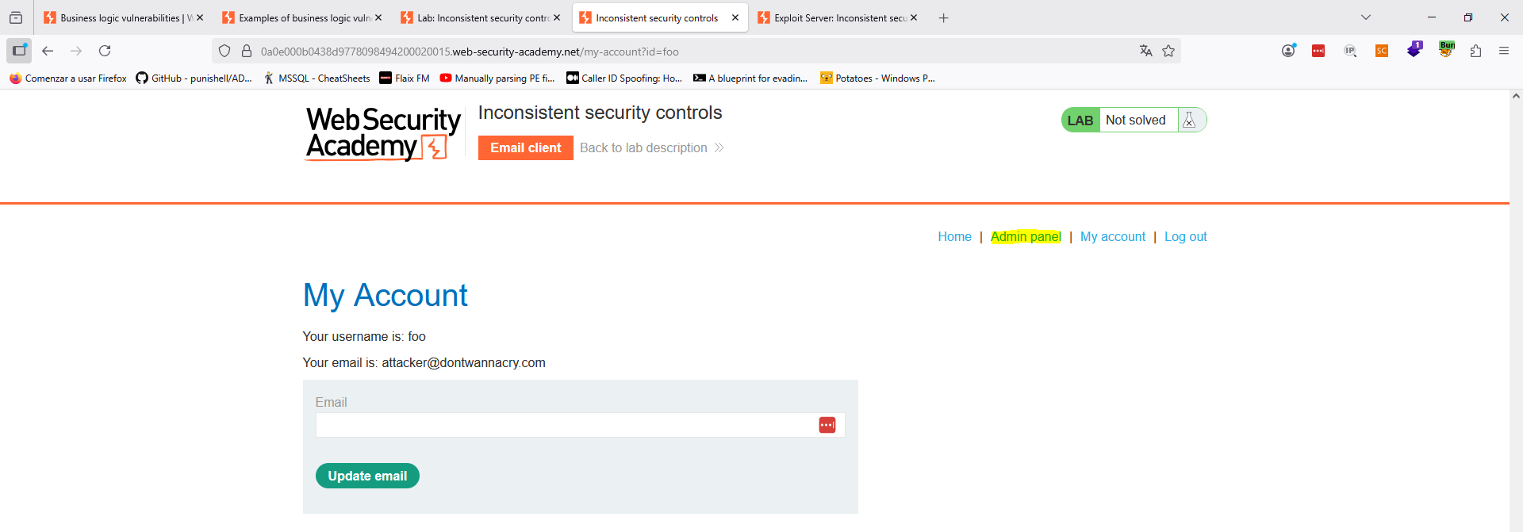Go back to the previous page
The height and width of the screenshot is (532, 1523).
click(x=48, y=51)
